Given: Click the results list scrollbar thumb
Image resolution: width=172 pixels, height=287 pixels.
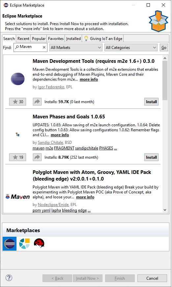Looking at the screenshot, I should click(165, 80).
